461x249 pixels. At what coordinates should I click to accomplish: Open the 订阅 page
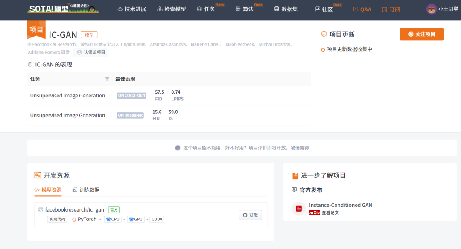click(391, 9)
